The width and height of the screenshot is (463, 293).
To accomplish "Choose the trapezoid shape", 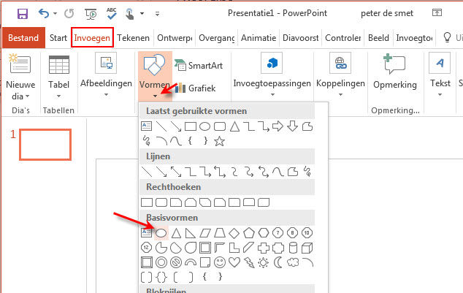I will [x=219, y=233].
